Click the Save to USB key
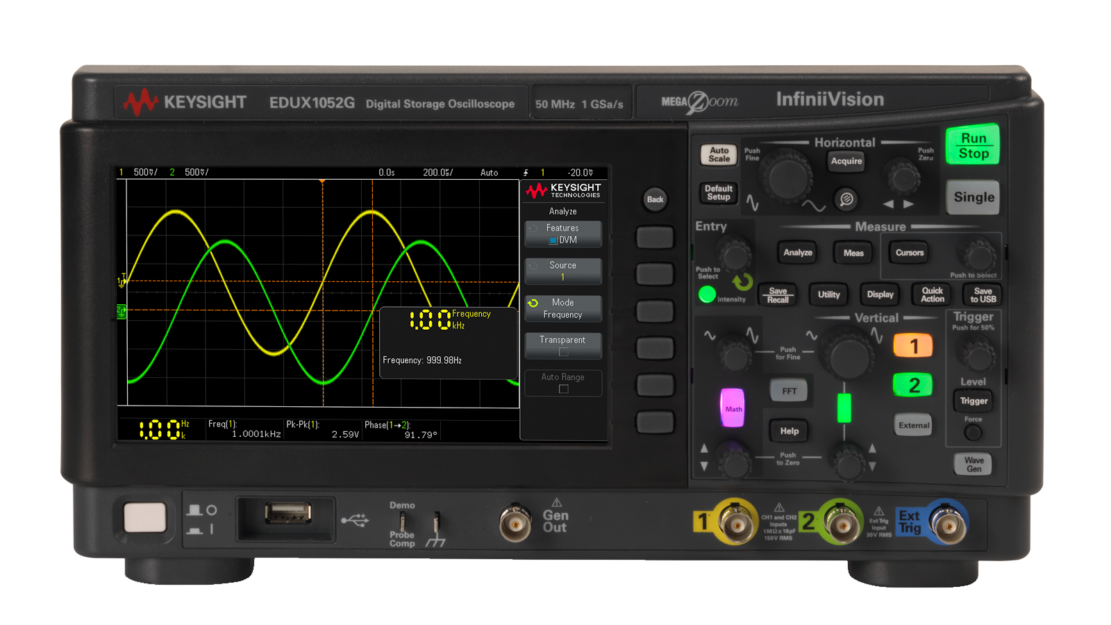The image size is (1111, 625). click(983, 294)
